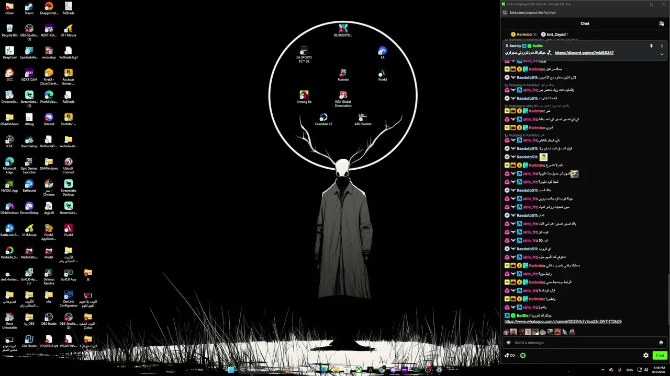Open taskbar clock and date
The image size is (670, 376).
click(659, 370)
